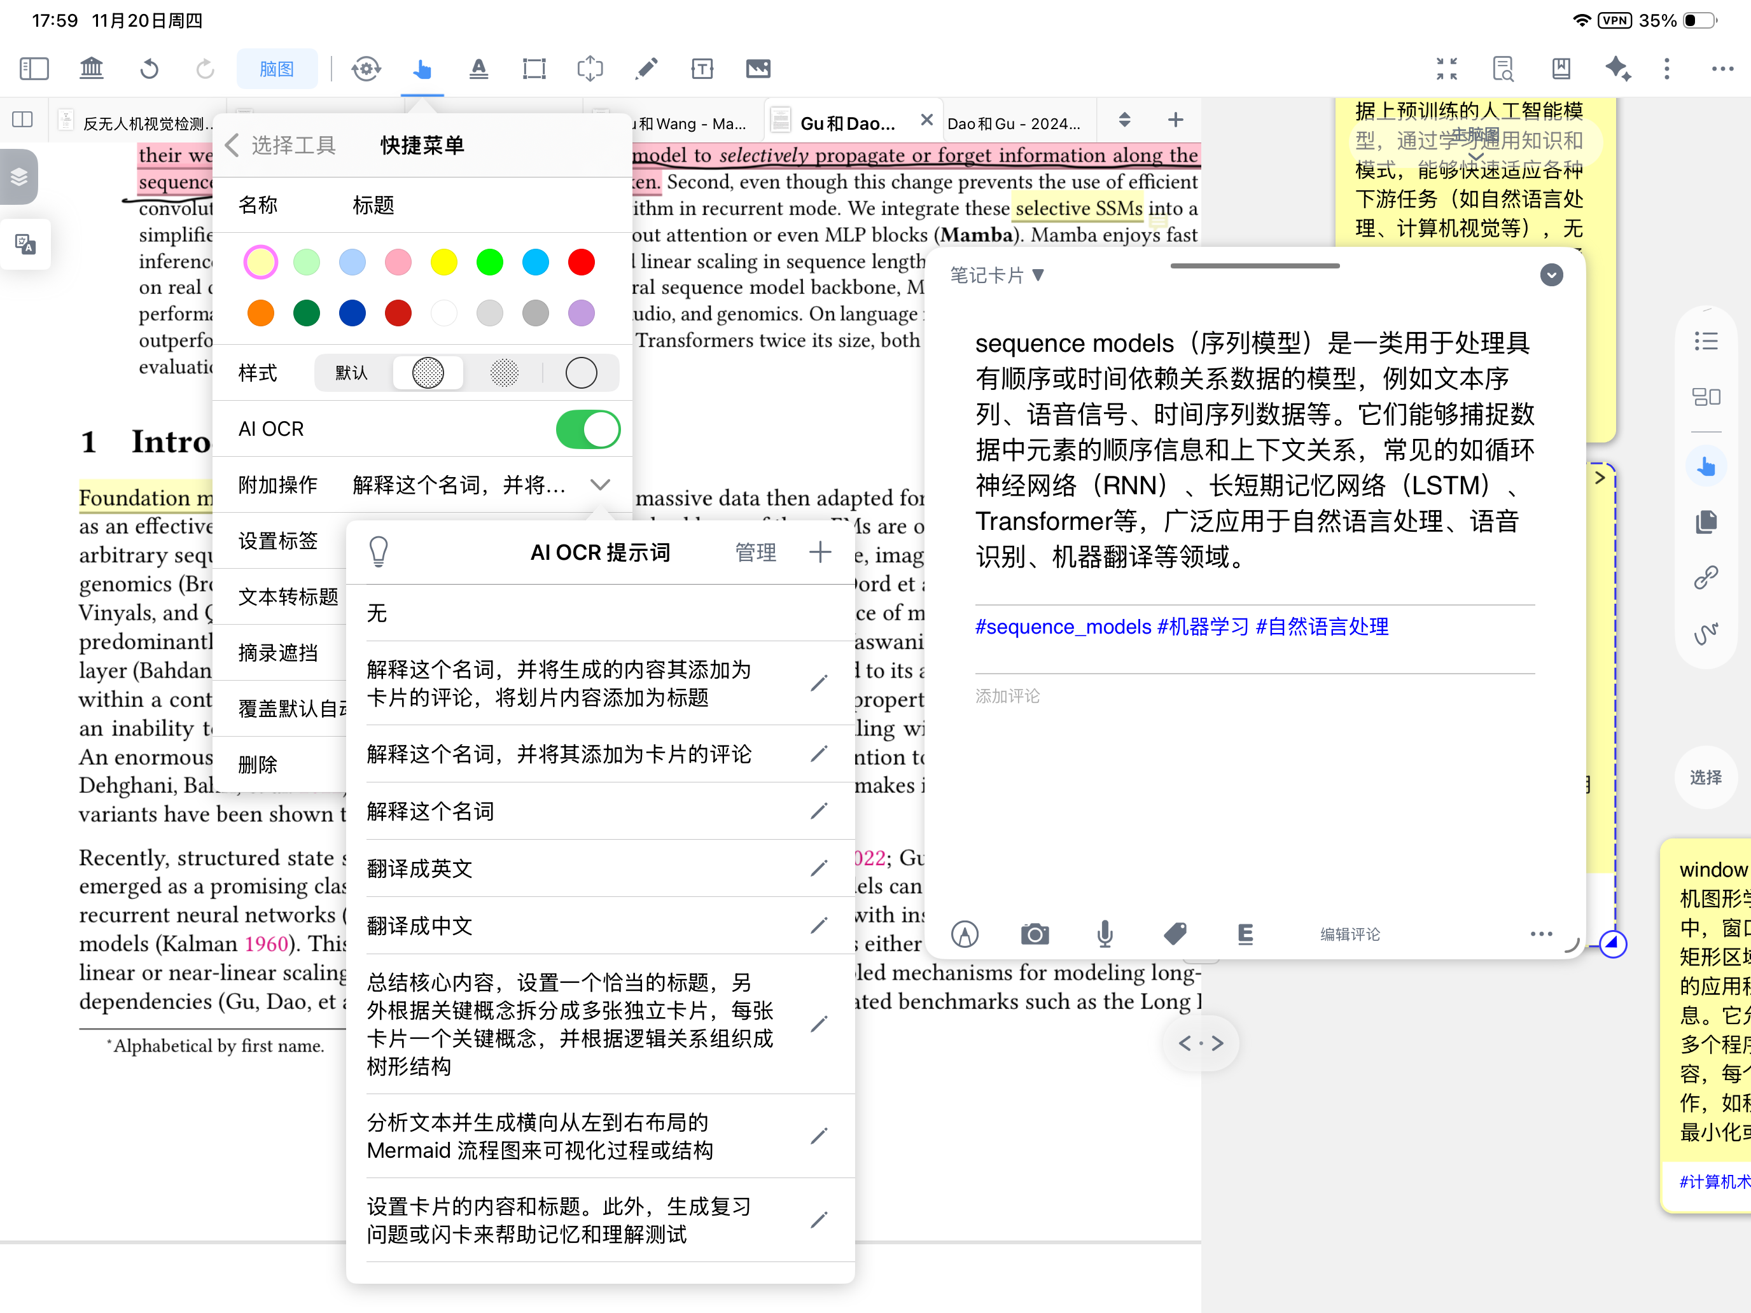The height and width of the screenshot is (1313, 1751).
Task: Choose the 默认 style option
Action: tap(351, 373)
